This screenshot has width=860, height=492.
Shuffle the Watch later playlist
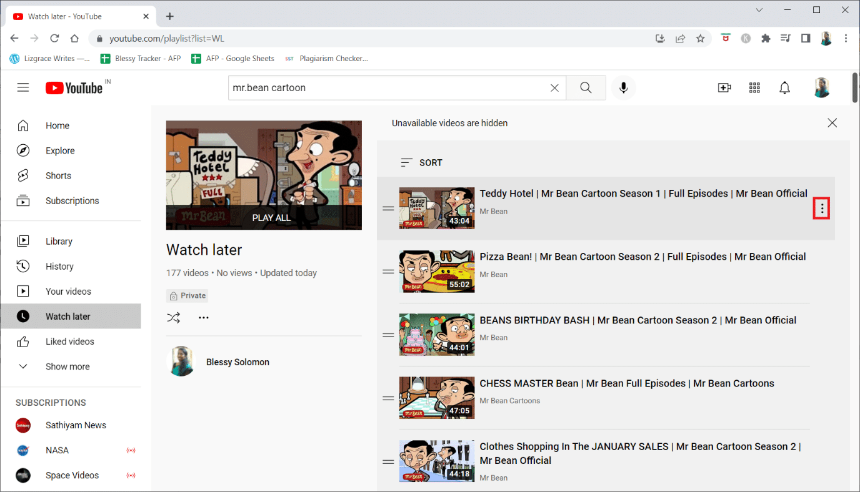click(173, 318)
